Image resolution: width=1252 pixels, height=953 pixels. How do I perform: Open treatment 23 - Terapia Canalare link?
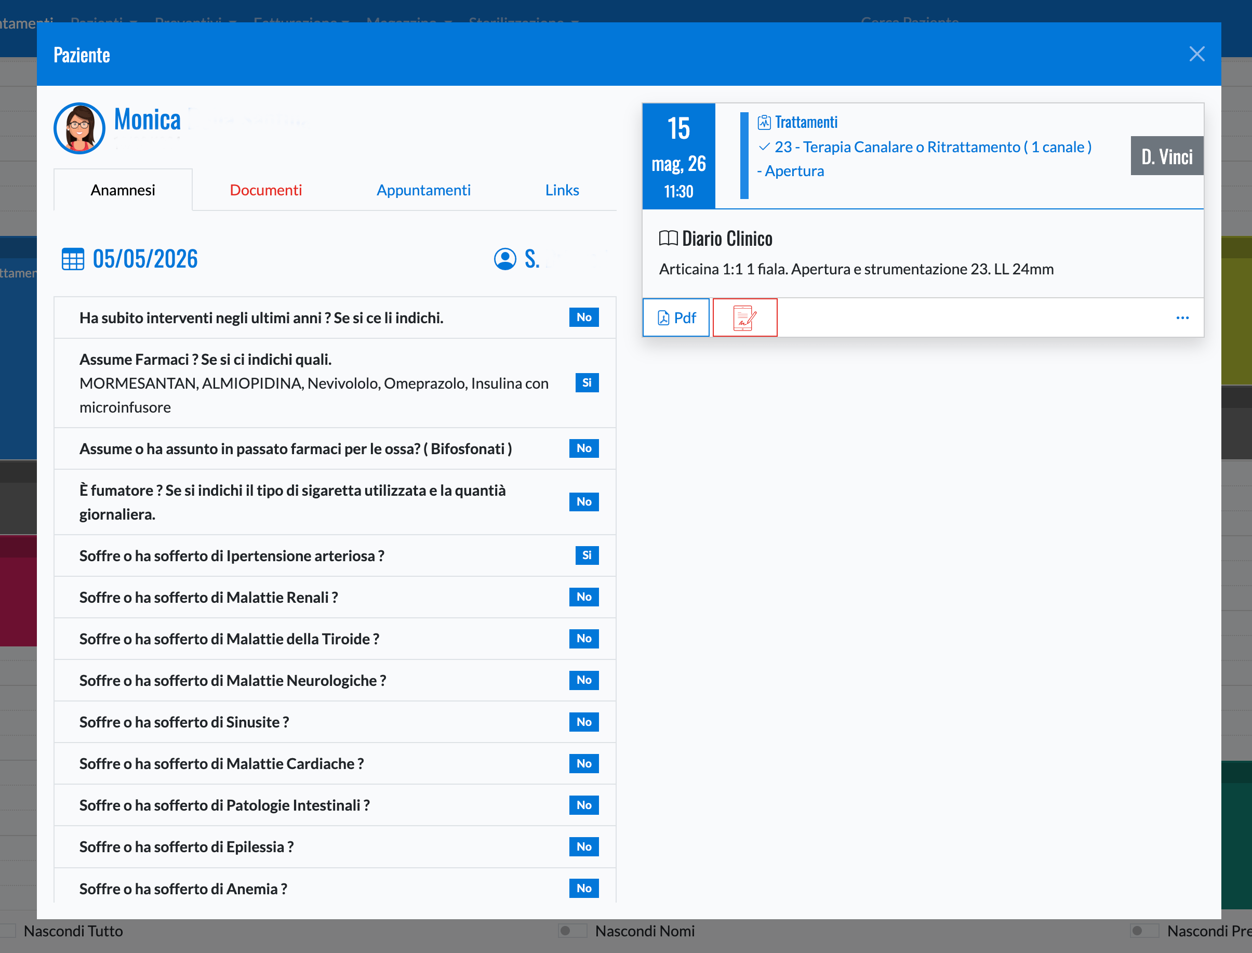[933, 147]
